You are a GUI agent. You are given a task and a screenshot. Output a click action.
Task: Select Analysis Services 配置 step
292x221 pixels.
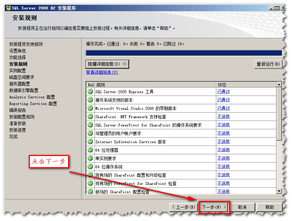(x=32, y=97)
